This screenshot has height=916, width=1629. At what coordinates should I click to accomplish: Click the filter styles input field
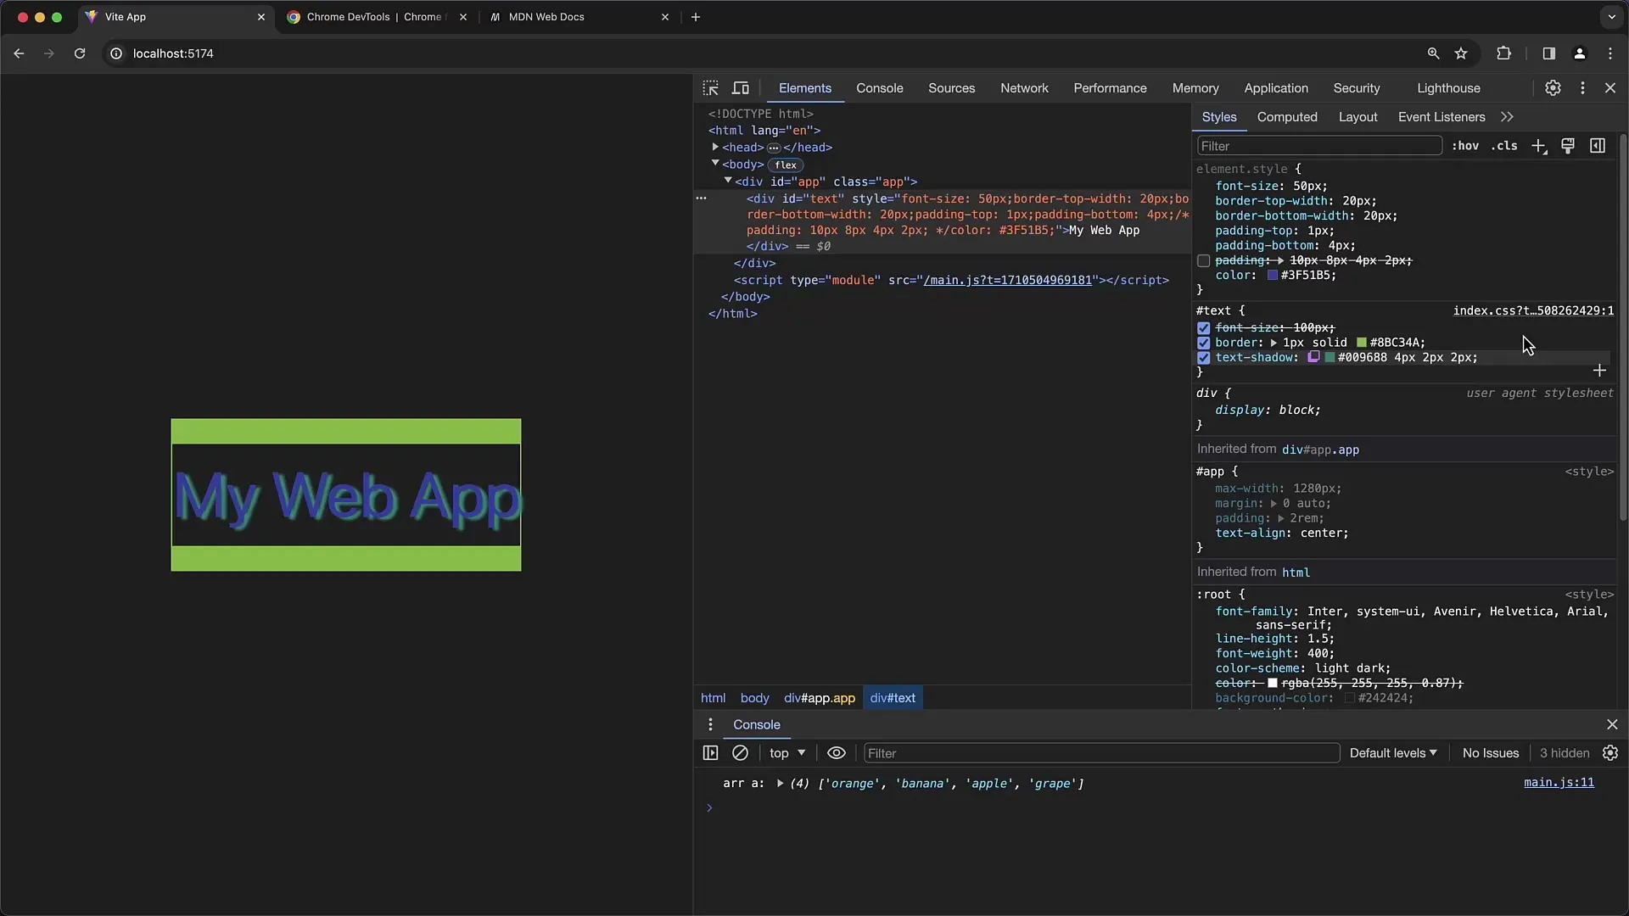[x=1316, y=145]
